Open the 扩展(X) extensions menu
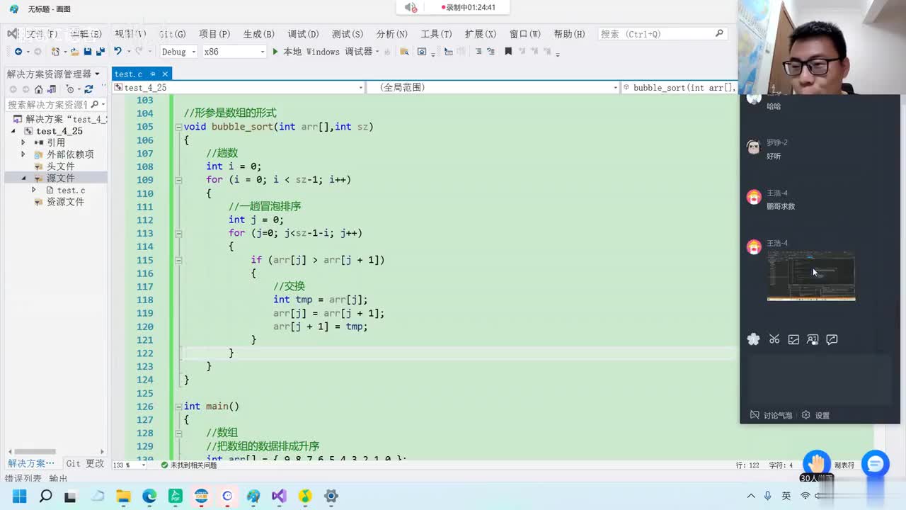Screen dimensions: 906x510 [x=481, y=34]
